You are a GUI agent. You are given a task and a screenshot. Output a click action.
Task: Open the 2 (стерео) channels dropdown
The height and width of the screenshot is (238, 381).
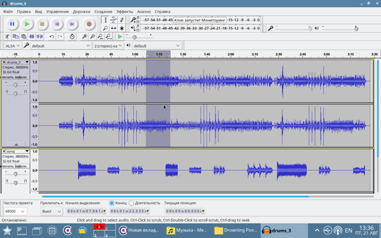108,45
